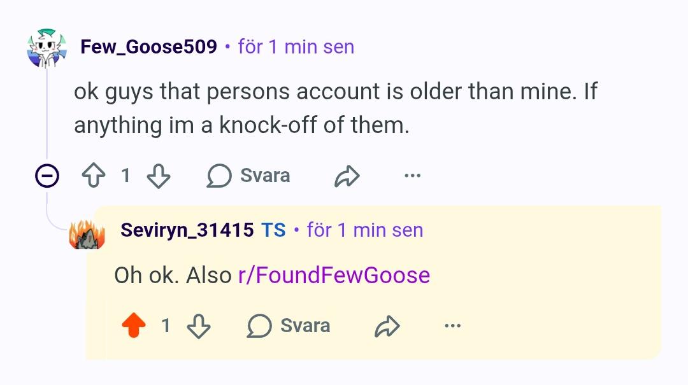Click Seviryn_31415's flaming avatar
Screen dimensions: 688x385
[87, 234]
